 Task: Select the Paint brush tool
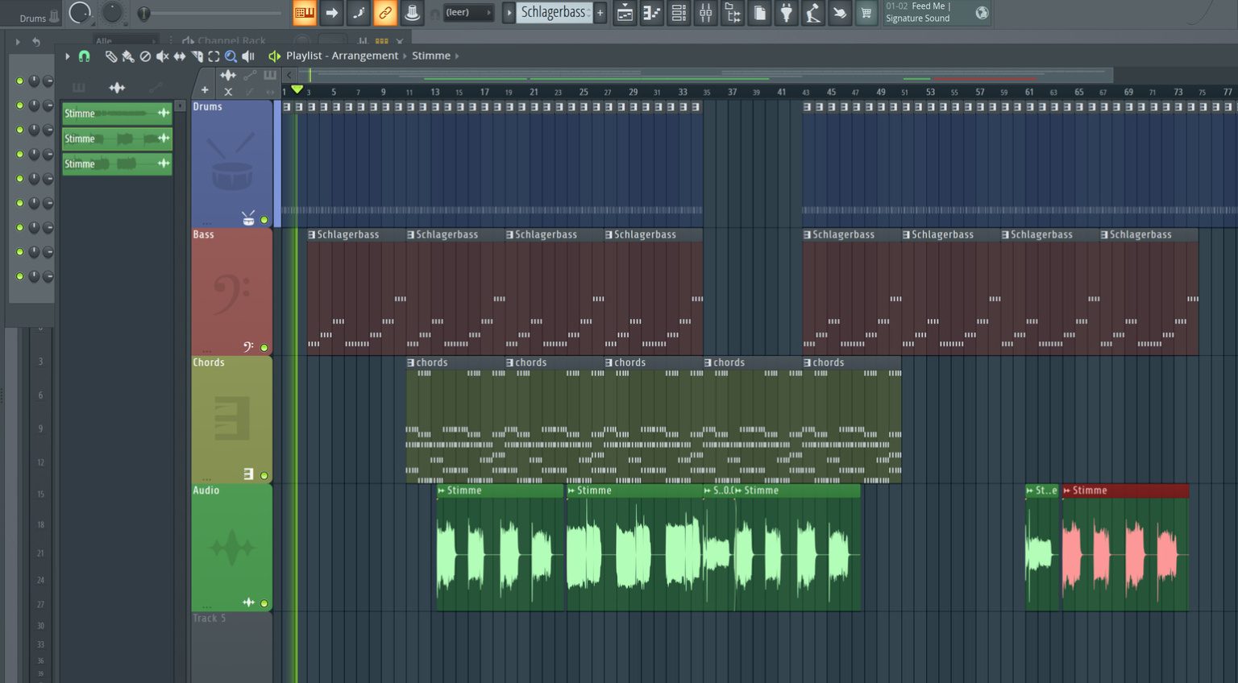tap(128, 56)
